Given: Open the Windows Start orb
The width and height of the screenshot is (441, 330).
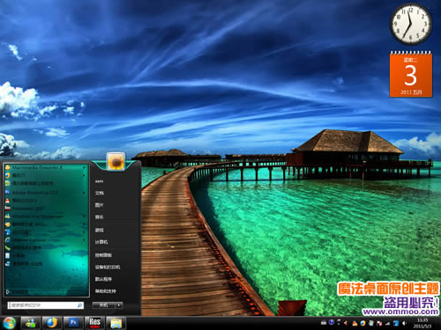Looking at the screenshot, I should tap(9, 323).
